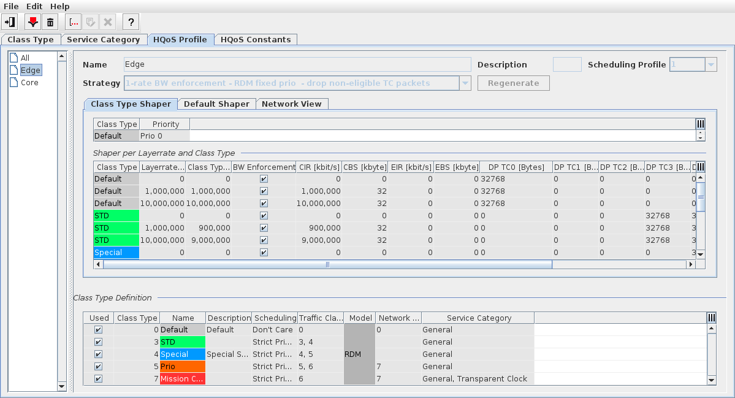
Task: Expand the Scheduling Profile dropdown
Action: (x=710, y=64)
